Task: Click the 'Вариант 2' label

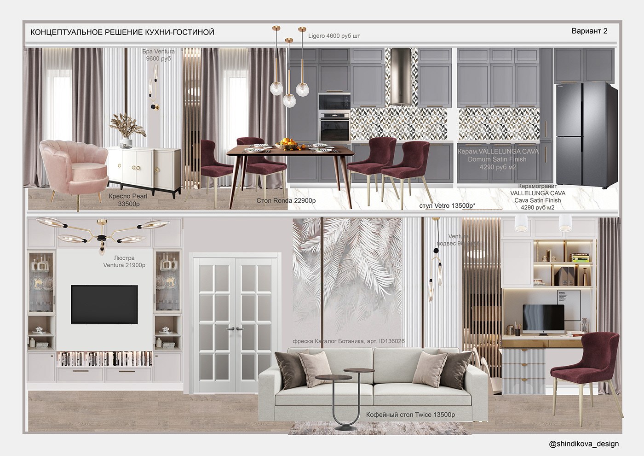Action: 589,31
